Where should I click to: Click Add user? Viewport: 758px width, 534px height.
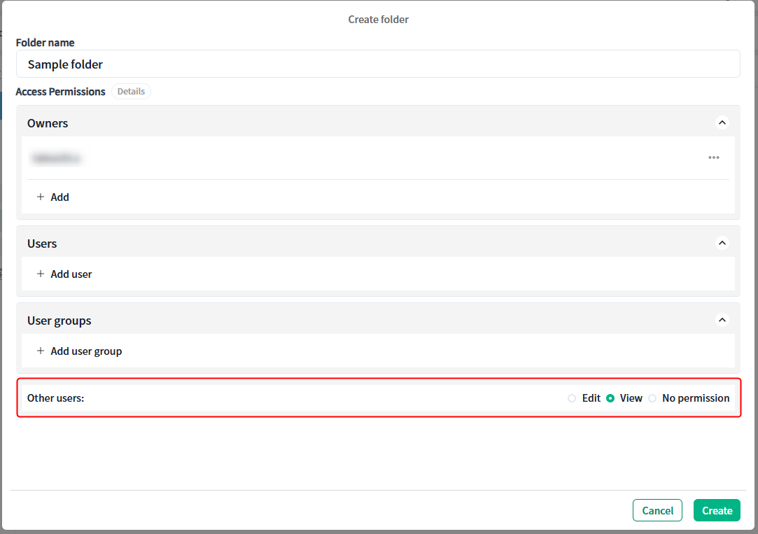coord(64,274)
